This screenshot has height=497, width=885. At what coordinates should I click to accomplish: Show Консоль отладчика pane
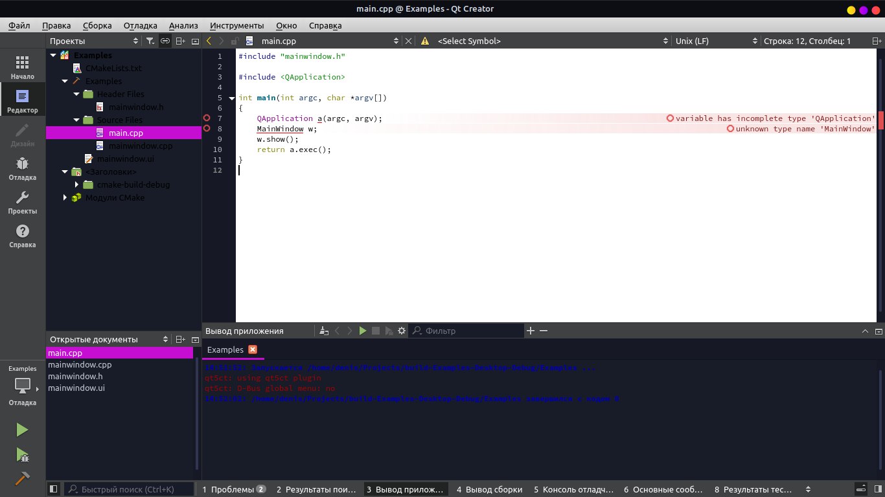(573, 489)
